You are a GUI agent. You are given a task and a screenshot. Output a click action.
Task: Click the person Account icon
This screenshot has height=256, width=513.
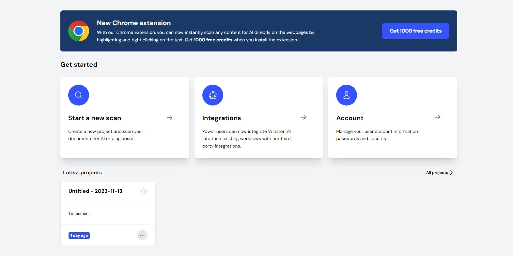[347, 95]
